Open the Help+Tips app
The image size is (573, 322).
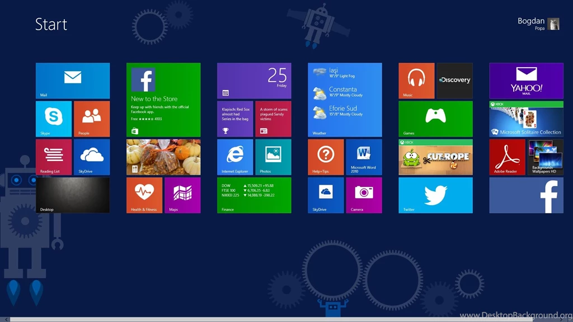(325, 157)
